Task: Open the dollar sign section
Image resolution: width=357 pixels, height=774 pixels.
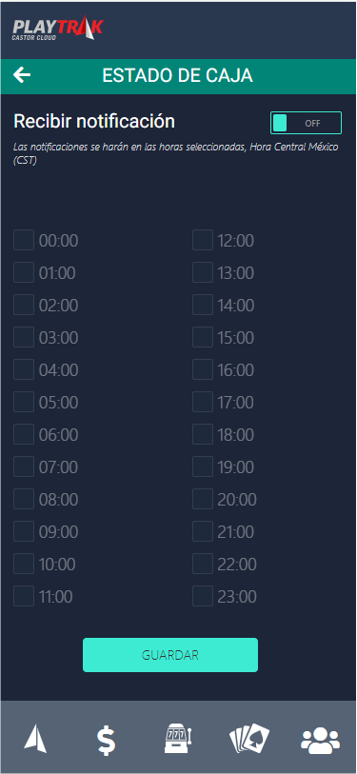Action: [106, 739]
